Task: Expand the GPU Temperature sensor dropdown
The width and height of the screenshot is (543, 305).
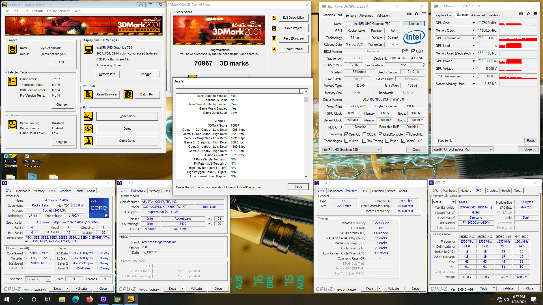Action: pyautogui.click(x=473, y=38)
